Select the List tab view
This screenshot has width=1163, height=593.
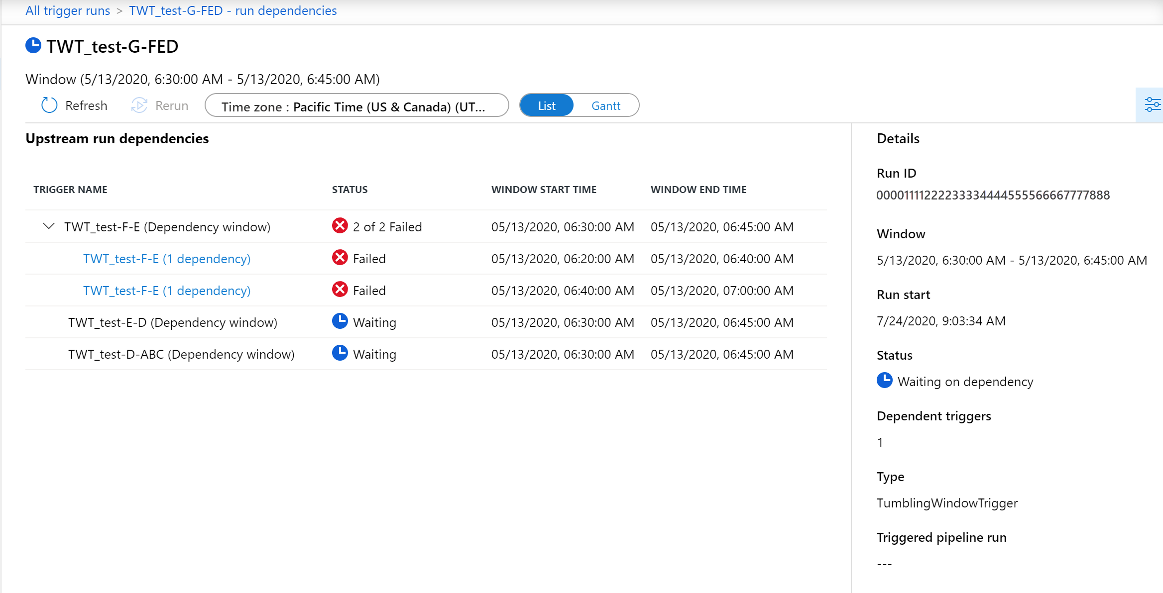click(547, 105)
